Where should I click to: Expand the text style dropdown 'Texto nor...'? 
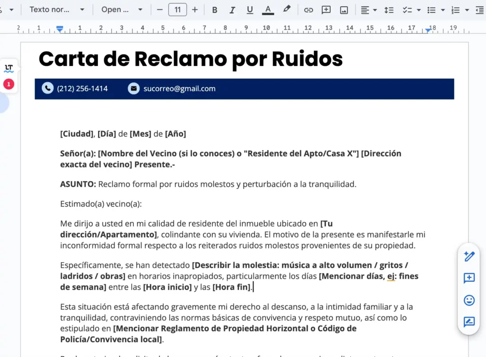click(57, 9)
